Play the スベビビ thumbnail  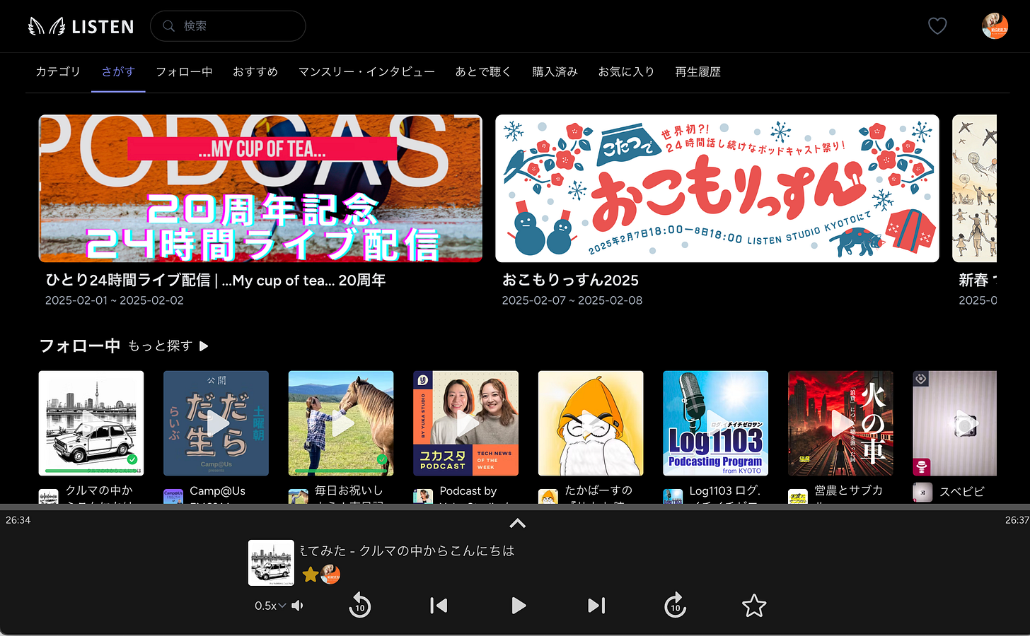(954, 423)
